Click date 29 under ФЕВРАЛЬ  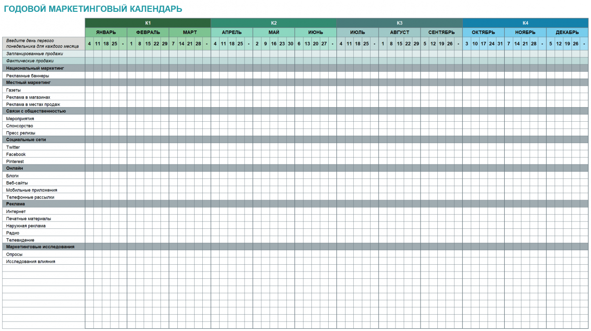165,44
